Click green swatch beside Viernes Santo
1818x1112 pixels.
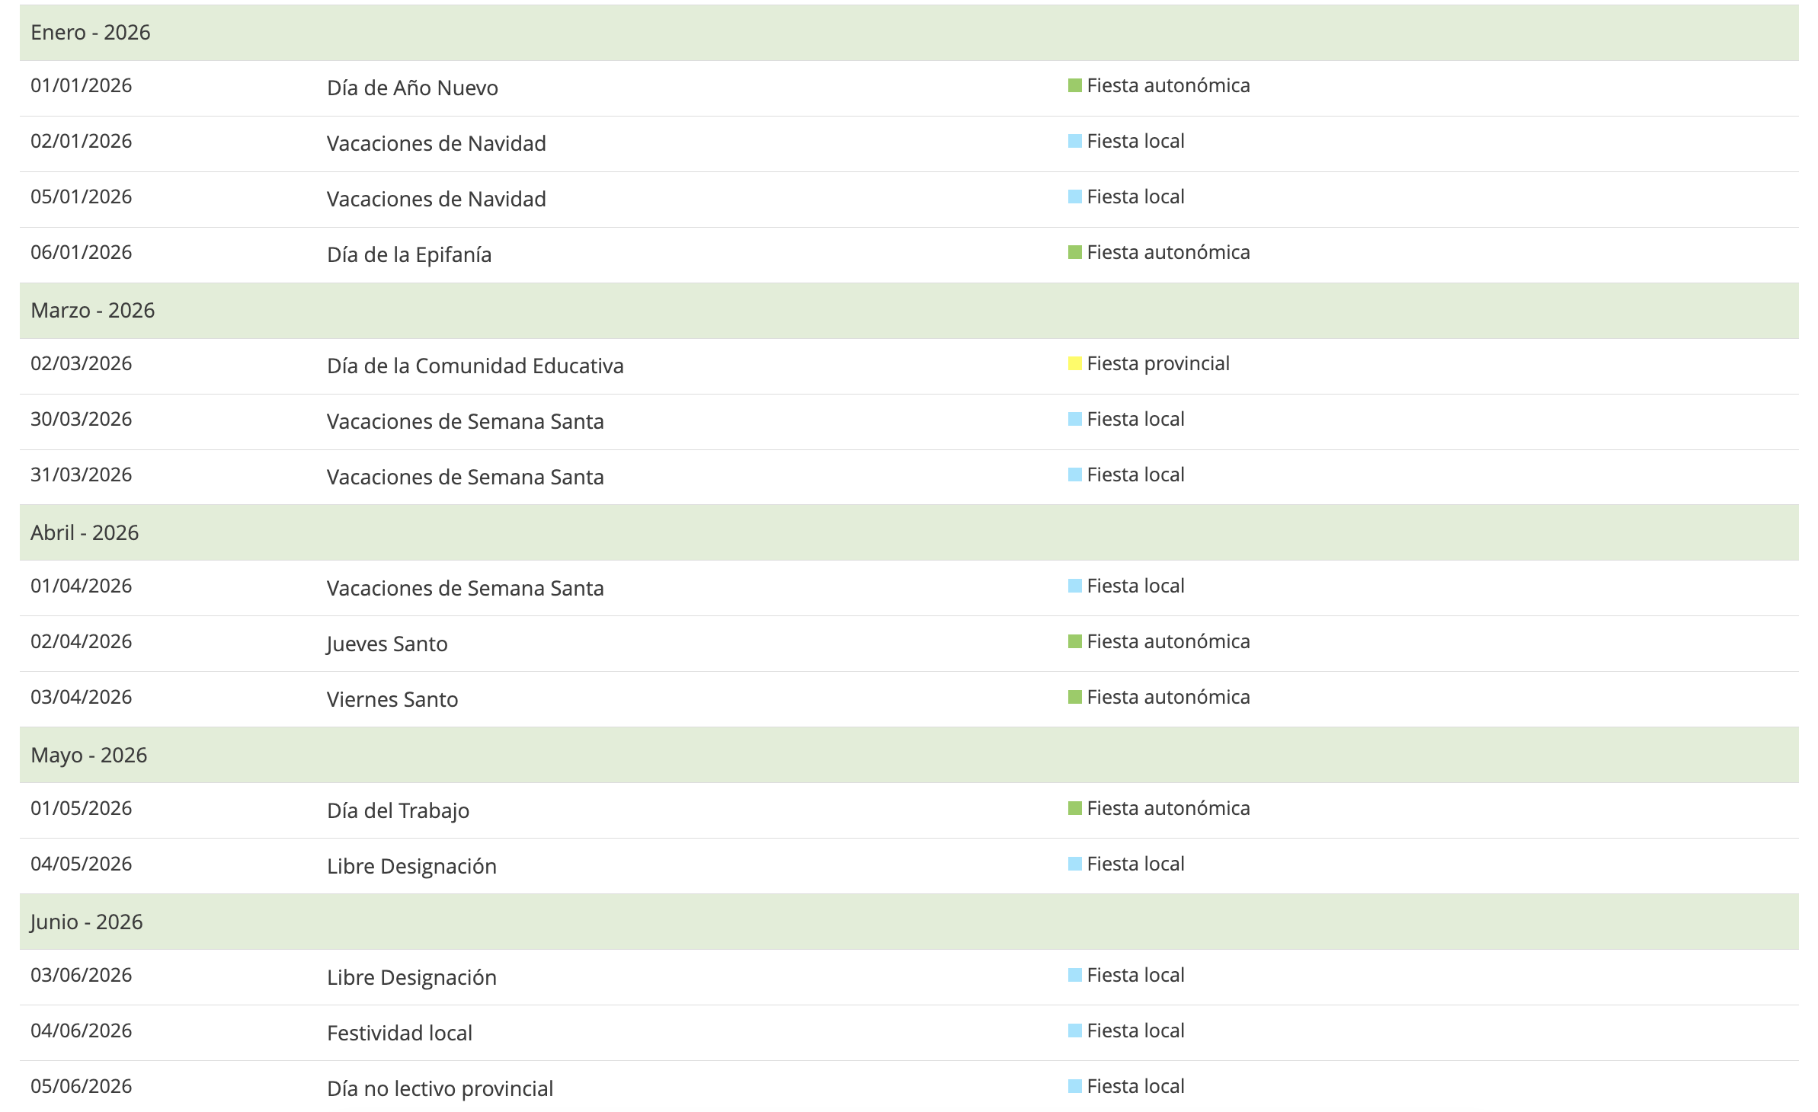pos(1074,698)
